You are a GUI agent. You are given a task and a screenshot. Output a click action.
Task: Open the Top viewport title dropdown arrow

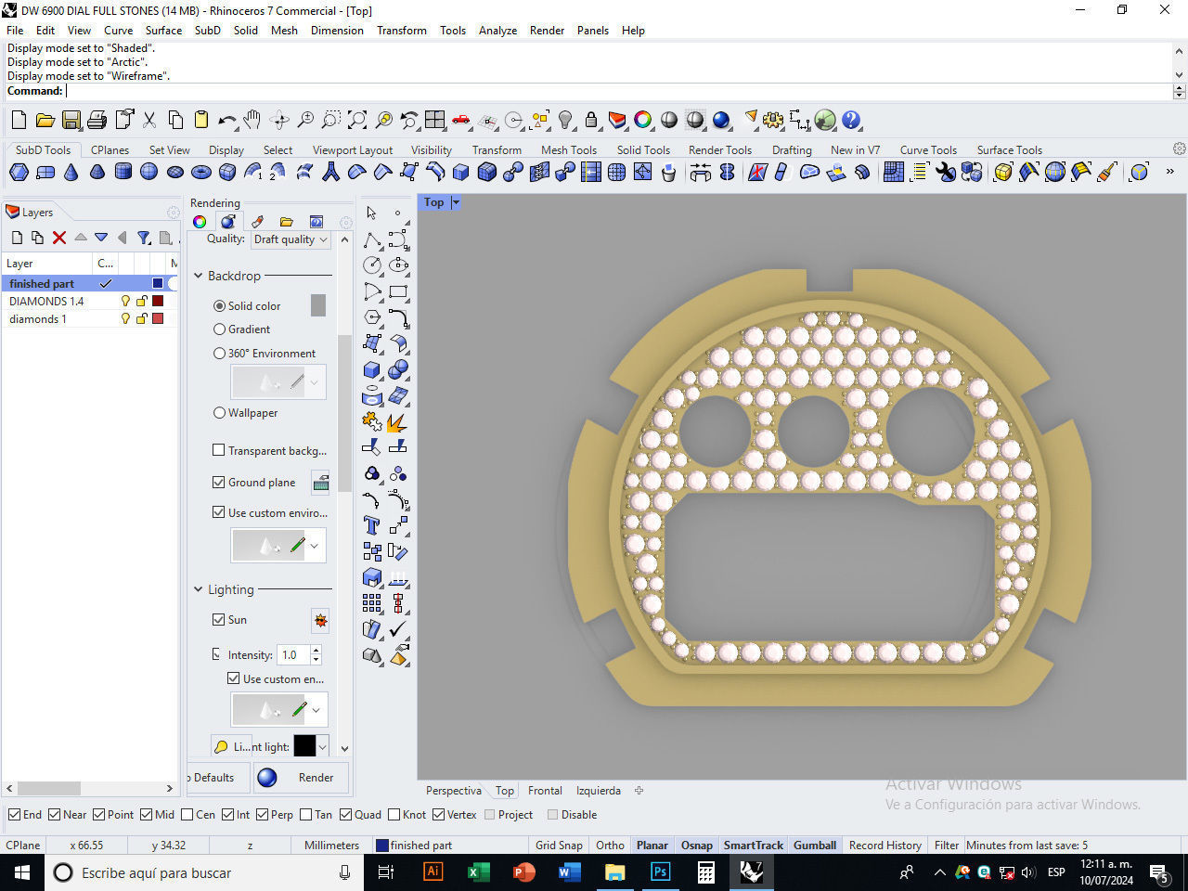coord(456,202)
